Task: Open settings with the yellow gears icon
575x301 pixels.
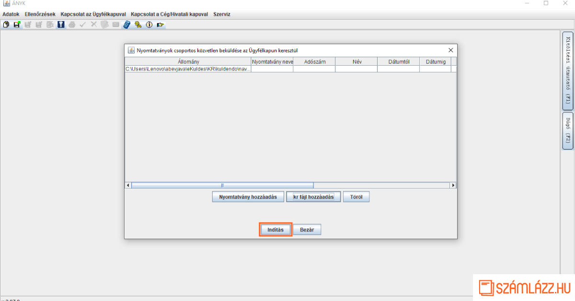Action: 138,24
